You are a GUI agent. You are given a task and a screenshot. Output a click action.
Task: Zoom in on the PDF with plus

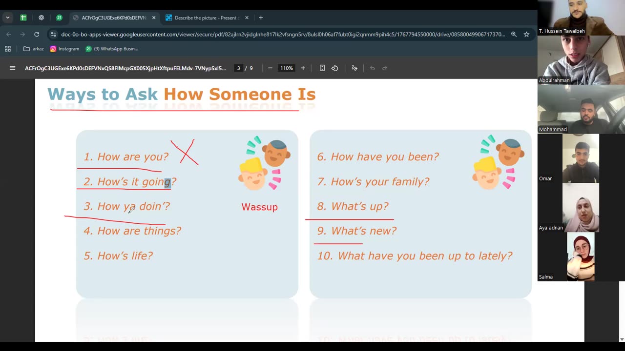tap(303, 68)
